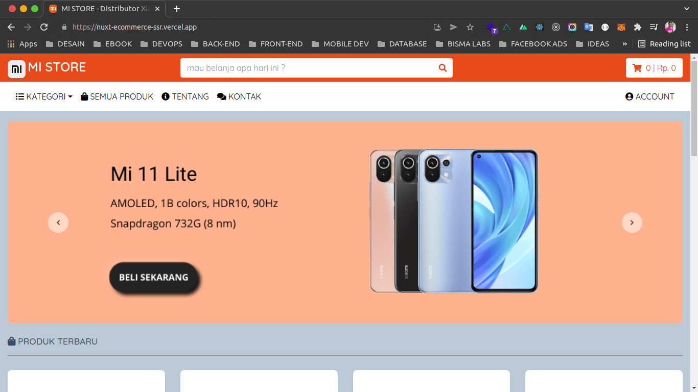Focus the 'mau belanja apa hari ini' search field
The width and height of the screenshot is (698, 392).
309,68
